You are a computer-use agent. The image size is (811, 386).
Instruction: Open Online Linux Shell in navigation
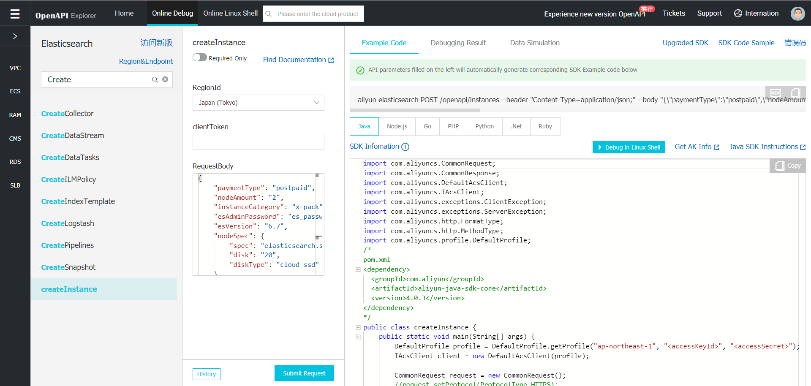pos(230,13)
